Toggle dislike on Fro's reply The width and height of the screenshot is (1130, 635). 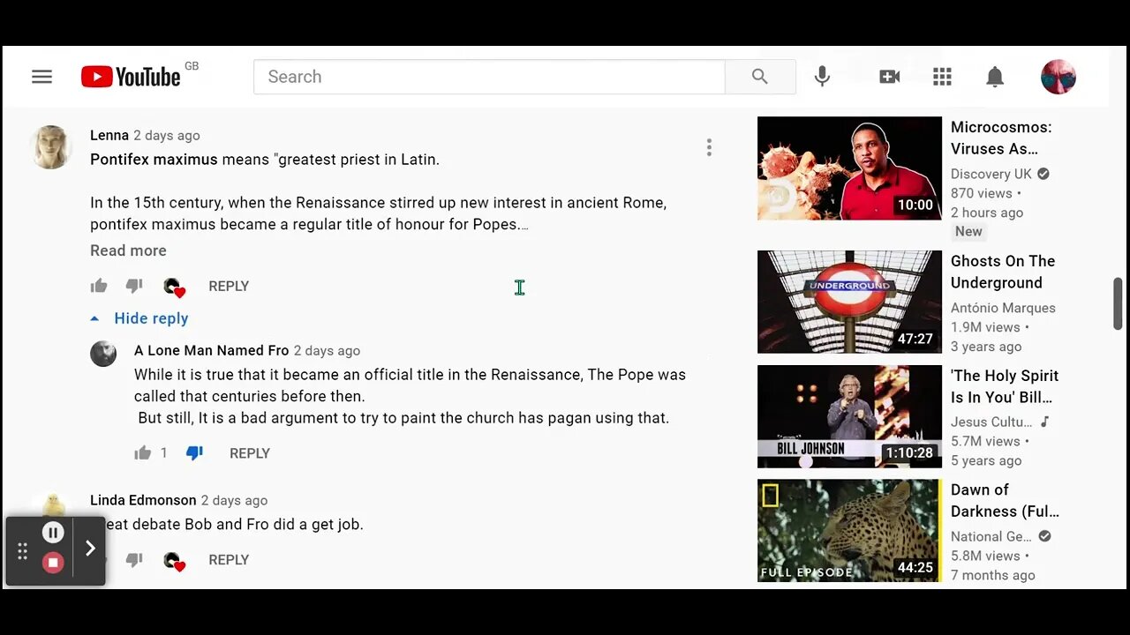195,453
